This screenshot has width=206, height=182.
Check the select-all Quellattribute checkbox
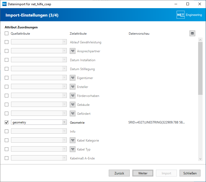tap(7, 33)
